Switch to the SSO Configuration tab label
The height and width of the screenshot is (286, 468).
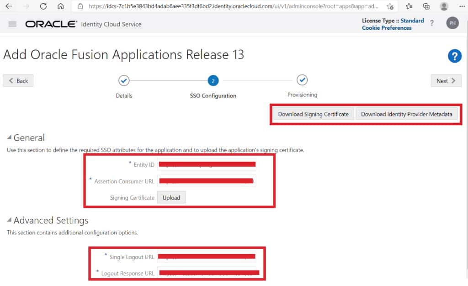click(x=213, y=96)
